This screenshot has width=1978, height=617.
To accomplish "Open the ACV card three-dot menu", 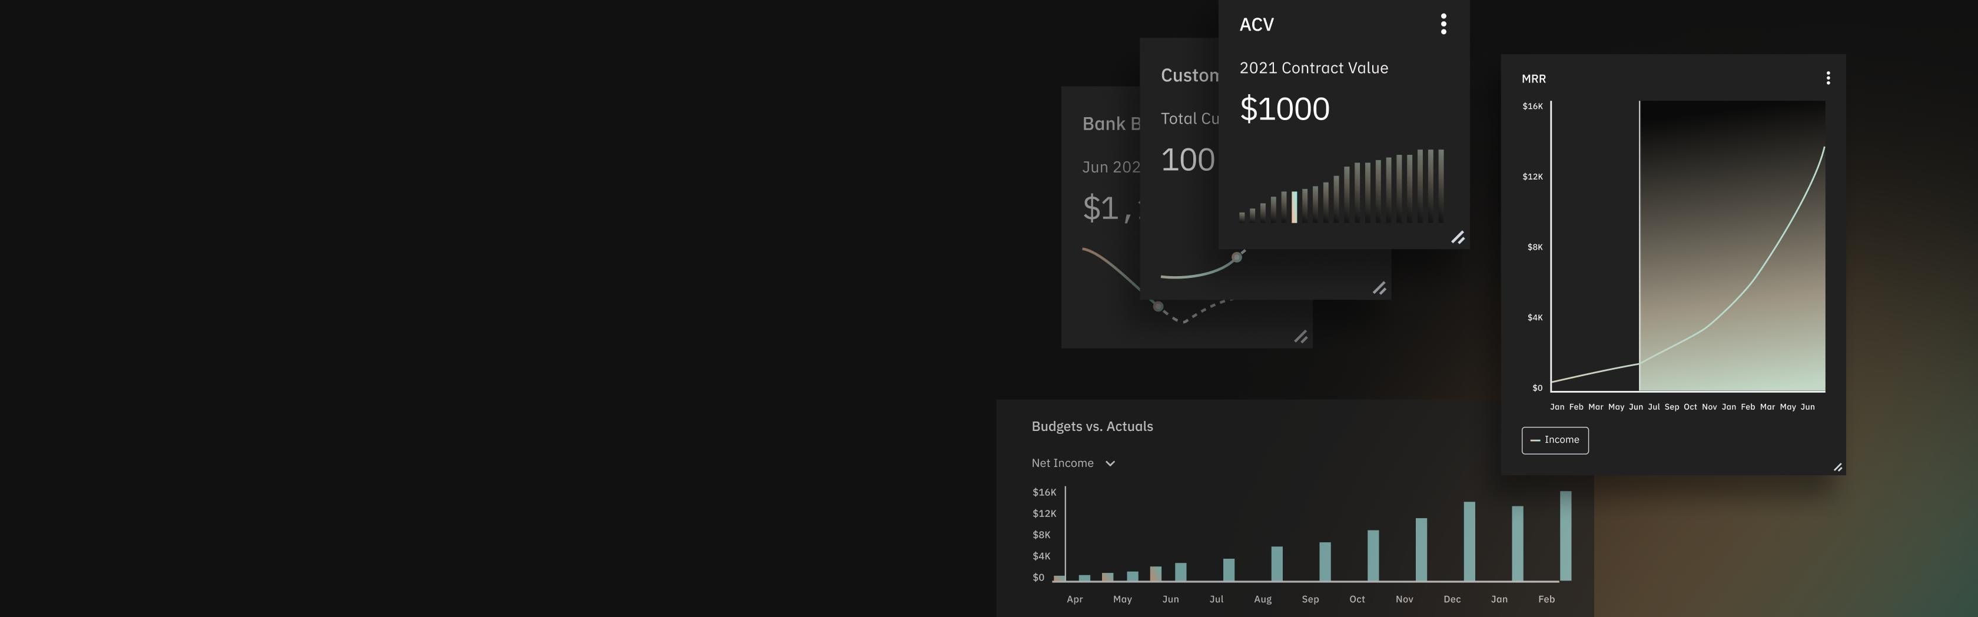I will (1443, 25).
